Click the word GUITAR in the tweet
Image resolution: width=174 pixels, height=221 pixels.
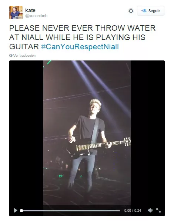coord(24,47)
